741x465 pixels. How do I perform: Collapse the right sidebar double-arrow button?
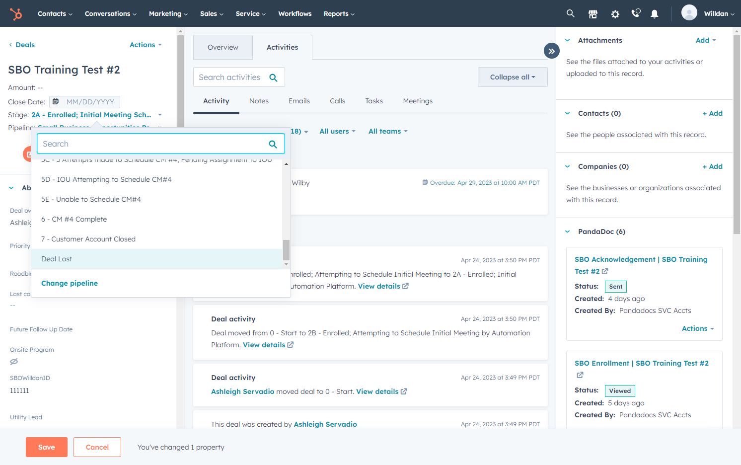552,51
